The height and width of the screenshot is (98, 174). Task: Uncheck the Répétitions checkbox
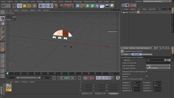tap(147, 74)
